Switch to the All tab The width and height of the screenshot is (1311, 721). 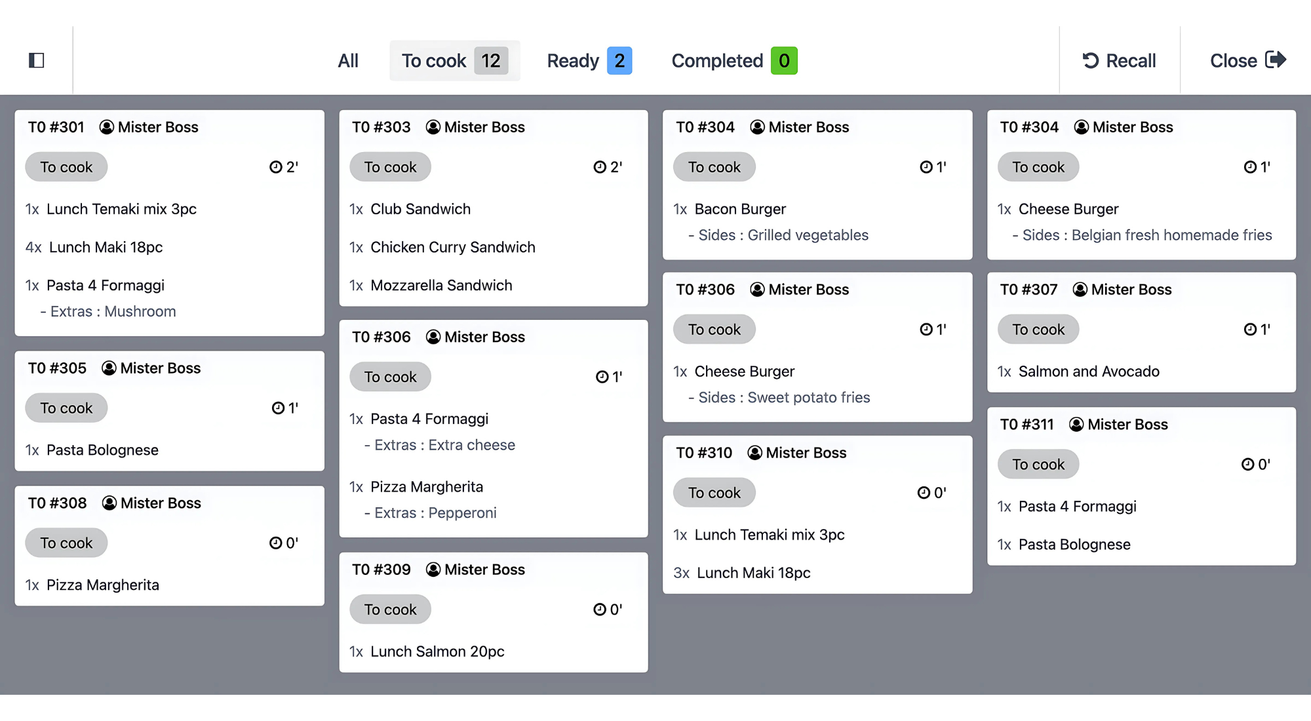(x=348, y=61)
